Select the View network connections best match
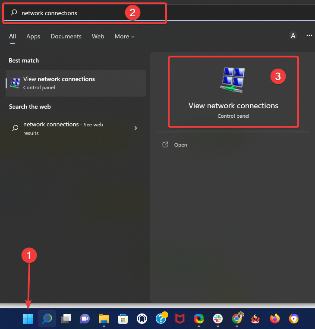The image size is (315, 329). coord(76,83)
